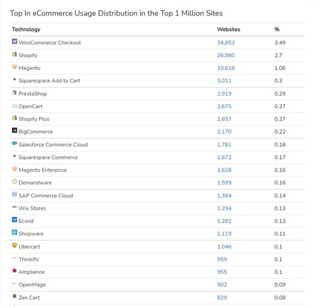Click the WooCommerce Checkout logo icon
313x307 pixels.
[x=15, y=41]
